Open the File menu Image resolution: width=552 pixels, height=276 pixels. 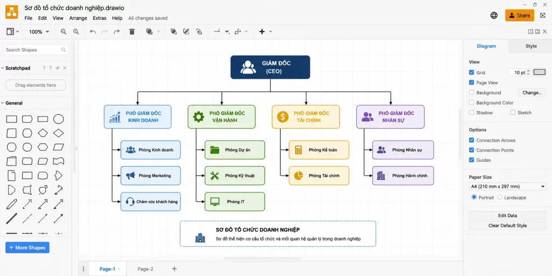[28, 18]
